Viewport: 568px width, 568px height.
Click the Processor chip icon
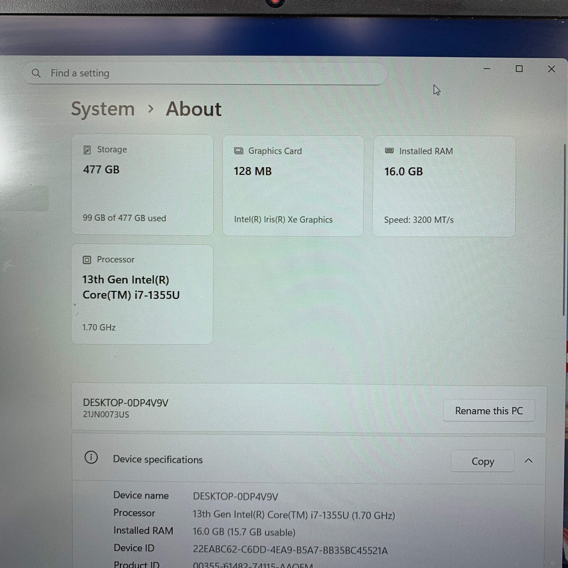coord(87,260)
